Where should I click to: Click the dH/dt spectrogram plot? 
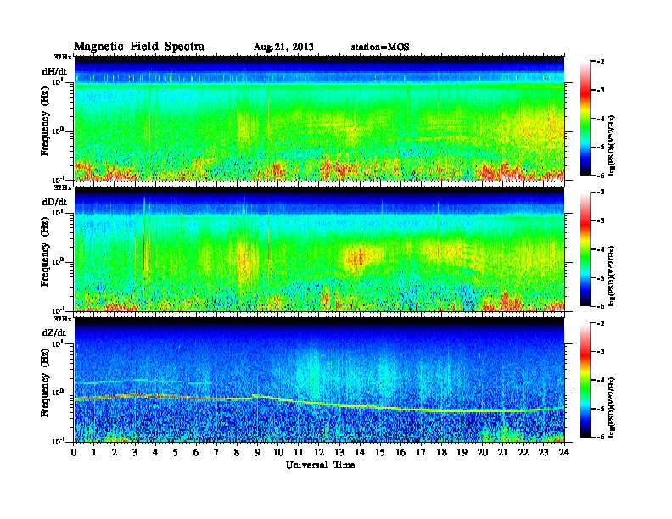tap(319, 118)
